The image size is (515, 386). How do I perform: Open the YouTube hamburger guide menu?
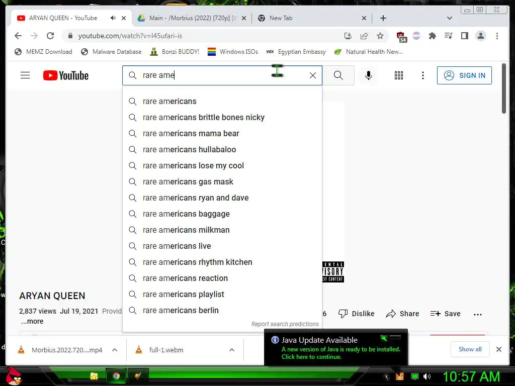pos(25,75)
